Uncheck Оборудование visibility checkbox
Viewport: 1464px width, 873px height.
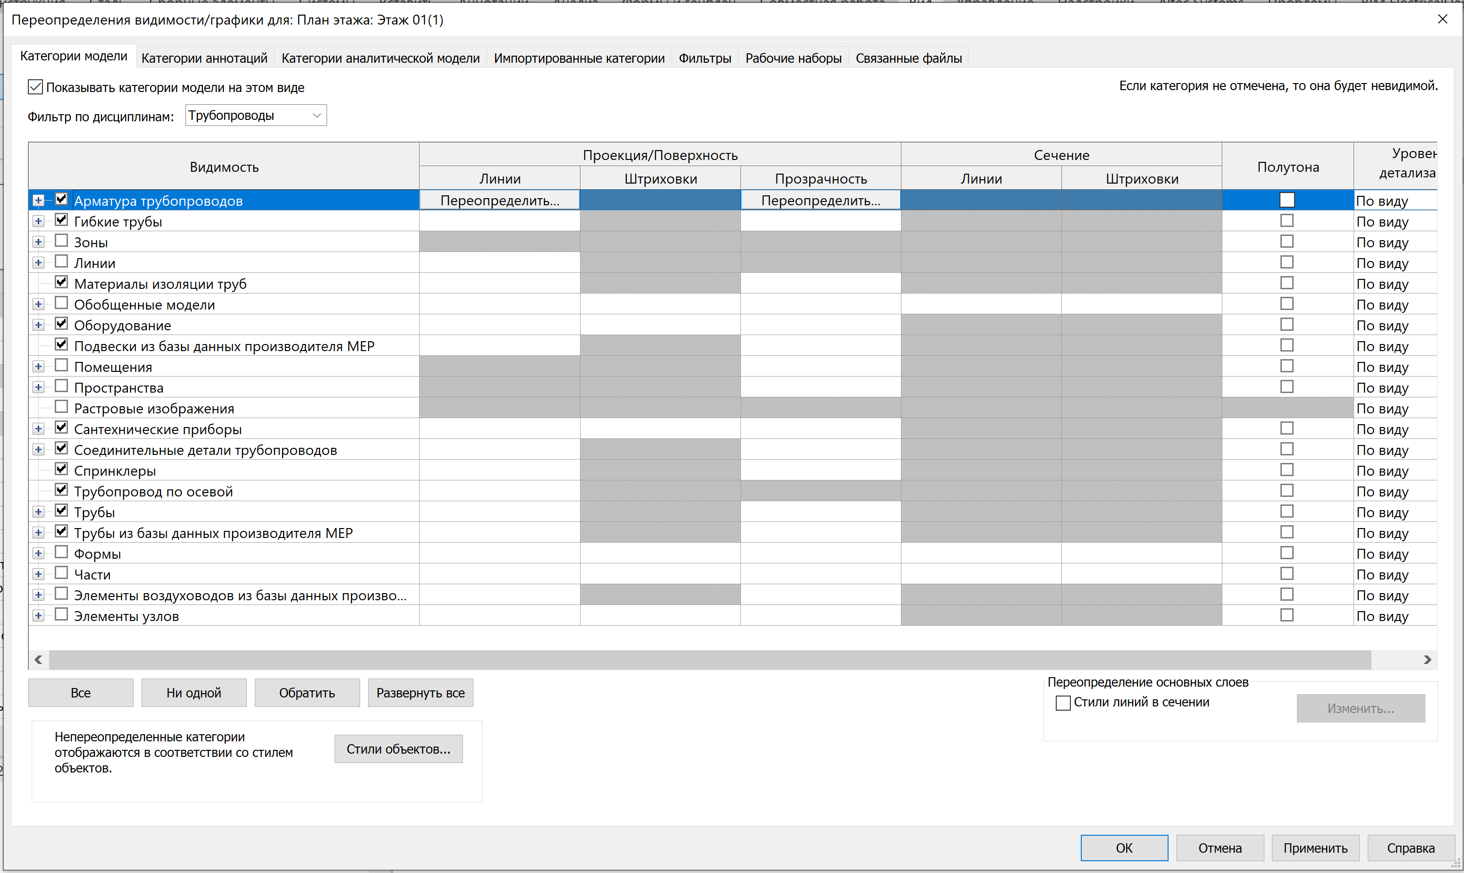61,324
